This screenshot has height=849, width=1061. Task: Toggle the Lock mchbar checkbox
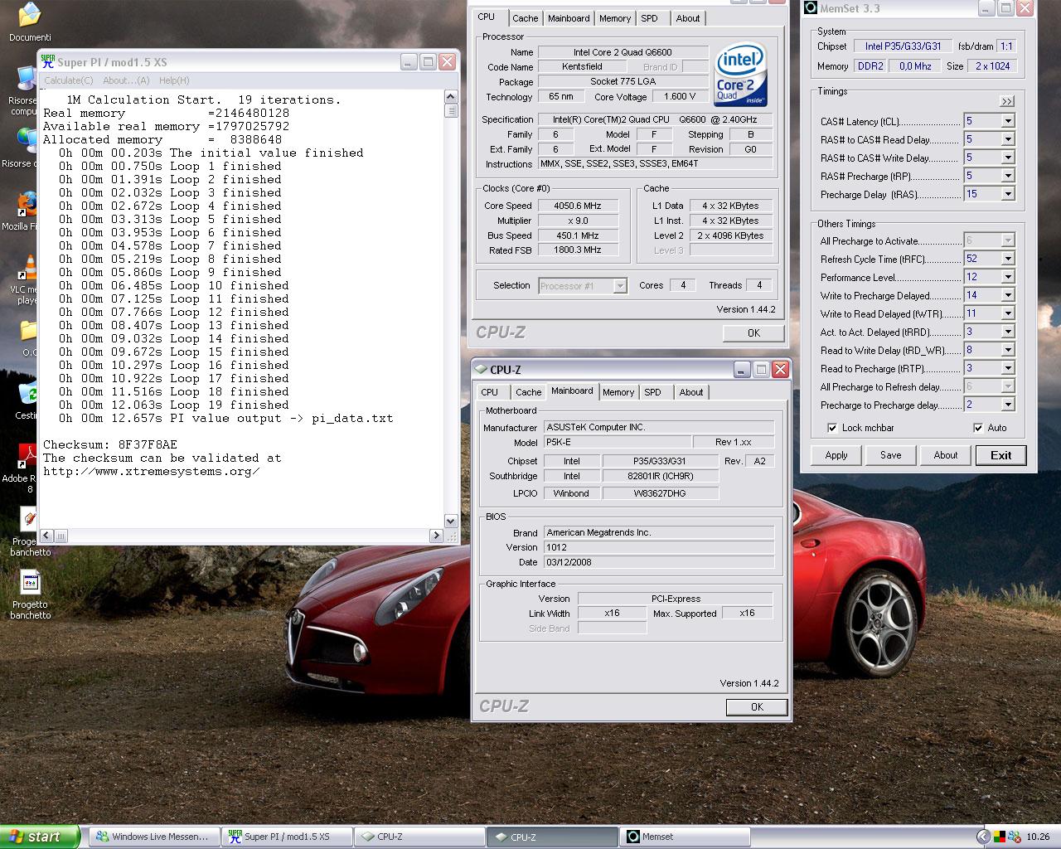(832, 428)
